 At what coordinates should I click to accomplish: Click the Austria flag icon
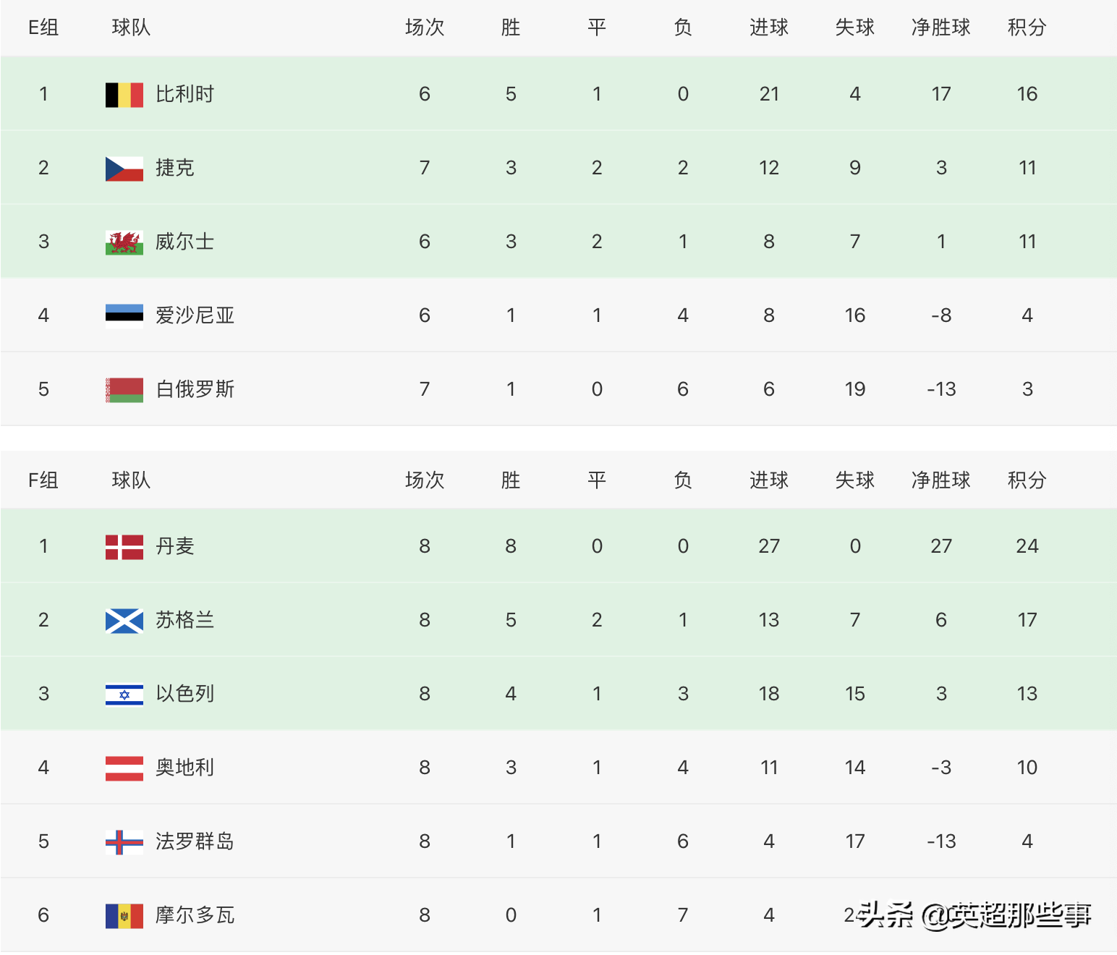(124, 768)
